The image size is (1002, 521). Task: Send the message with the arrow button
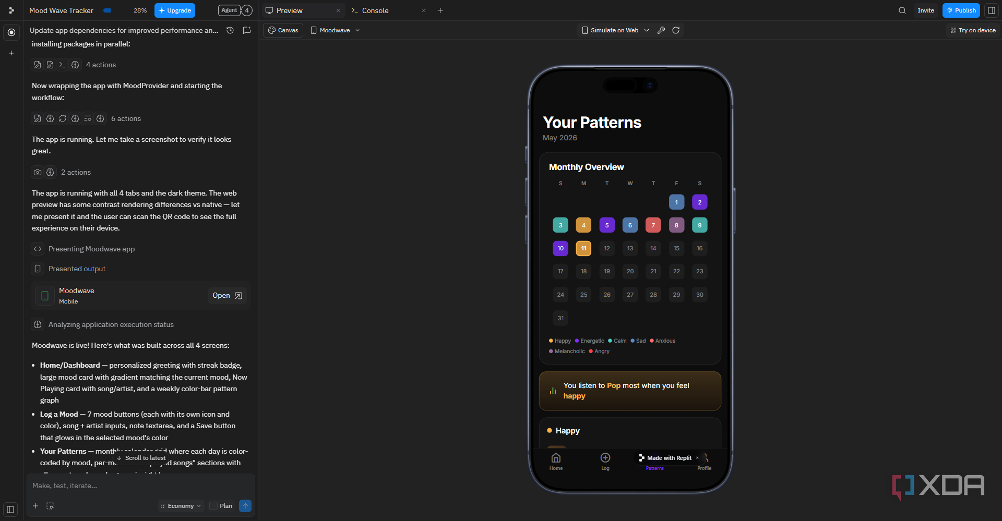tap(245, 506)
